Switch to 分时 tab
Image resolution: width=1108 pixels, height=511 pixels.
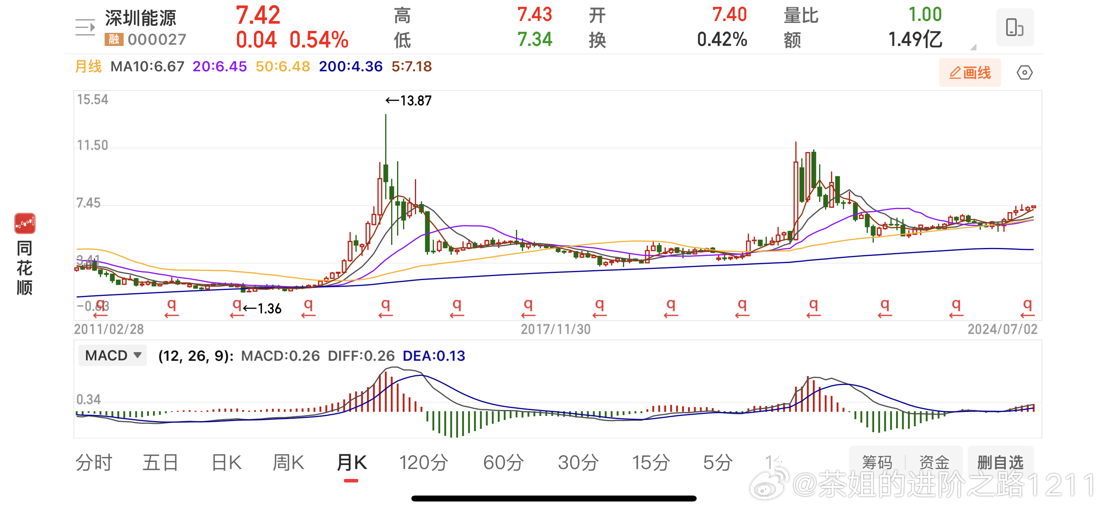pos(94,463)
